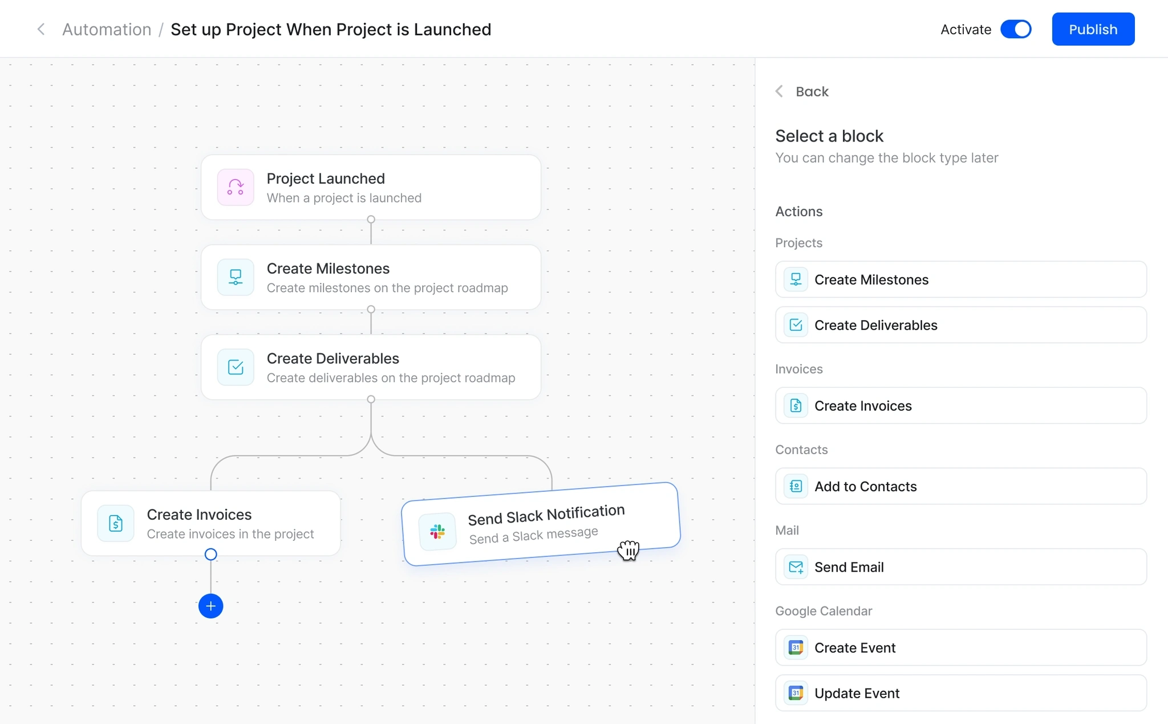Click Create Invoices canvas node icon
1168x724 pixels.
(116, 523)
